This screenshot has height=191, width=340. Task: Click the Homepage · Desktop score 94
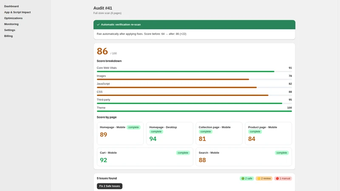click(153, 139)
